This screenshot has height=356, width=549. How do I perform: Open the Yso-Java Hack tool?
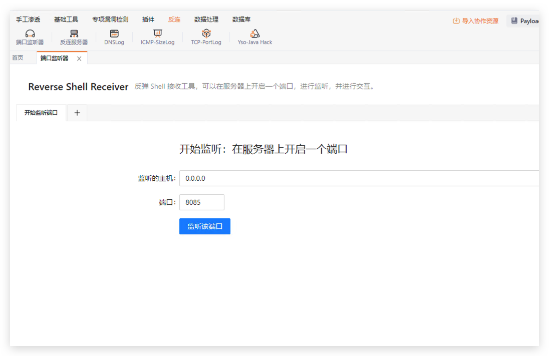tap(255, 34)
